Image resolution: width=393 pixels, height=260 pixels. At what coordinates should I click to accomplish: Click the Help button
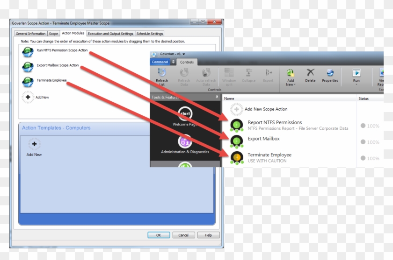(x=208, y=235)
